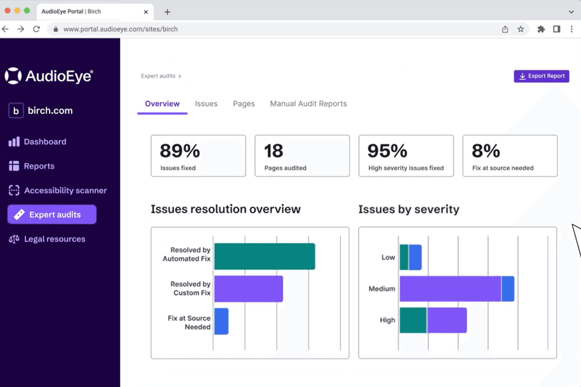Click the padlock site info icon

[56, 29]
